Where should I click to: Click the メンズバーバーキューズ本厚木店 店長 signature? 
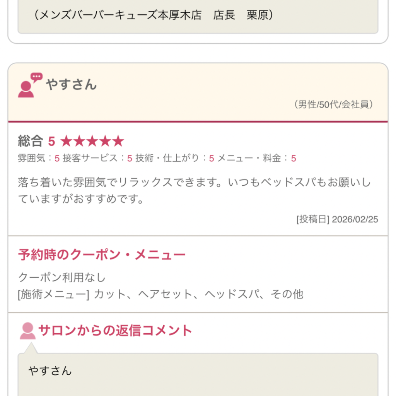154,15
